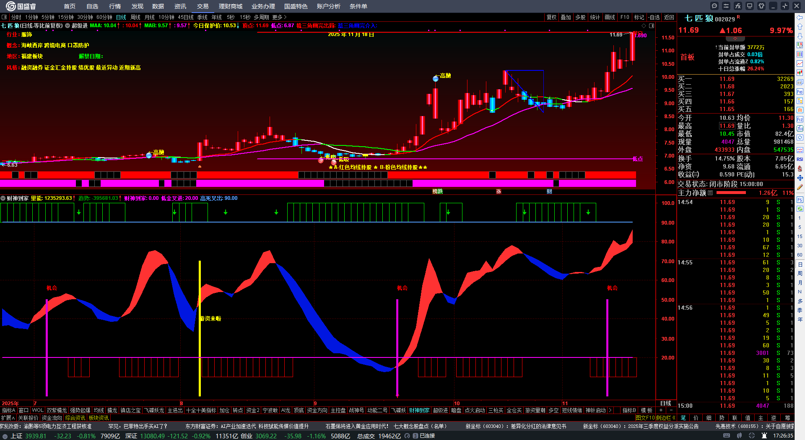The width and height of the screenshot is (805, 440).
Task: Zoom out chart with the − button
Action: pos(671,410)
